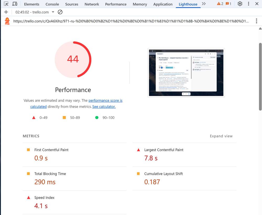262x215 pixels.
Task: Click the 0.187 Cumulative Layout Shift value
Action: [x=152, y=182]
